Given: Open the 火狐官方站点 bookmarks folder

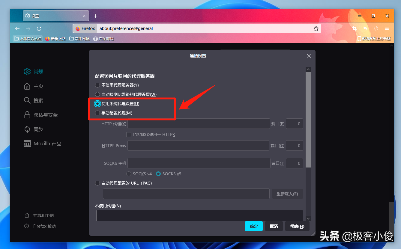Looking at the screenshot, I should coord(27,39).
